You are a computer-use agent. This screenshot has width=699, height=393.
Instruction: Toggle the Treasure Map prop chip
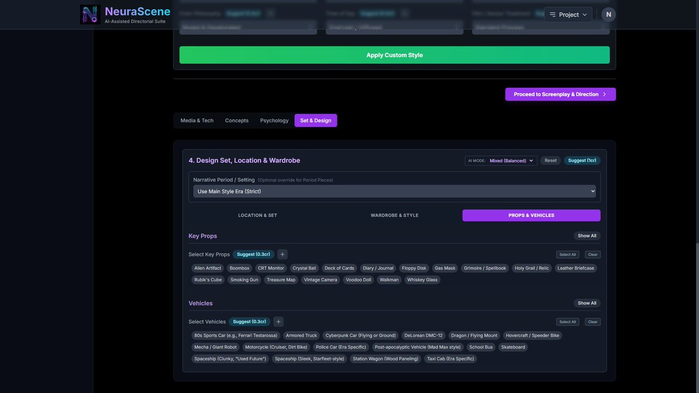(x=281, y=280)
